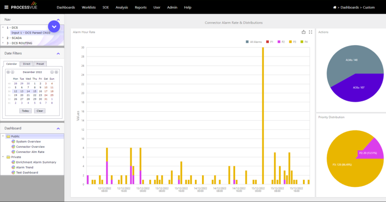
Task: Click the Connector Overview dashboard icon
Action: 13,146
